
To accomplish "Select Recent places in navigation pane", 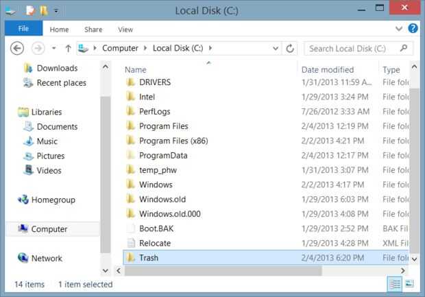I will (61, 83).
